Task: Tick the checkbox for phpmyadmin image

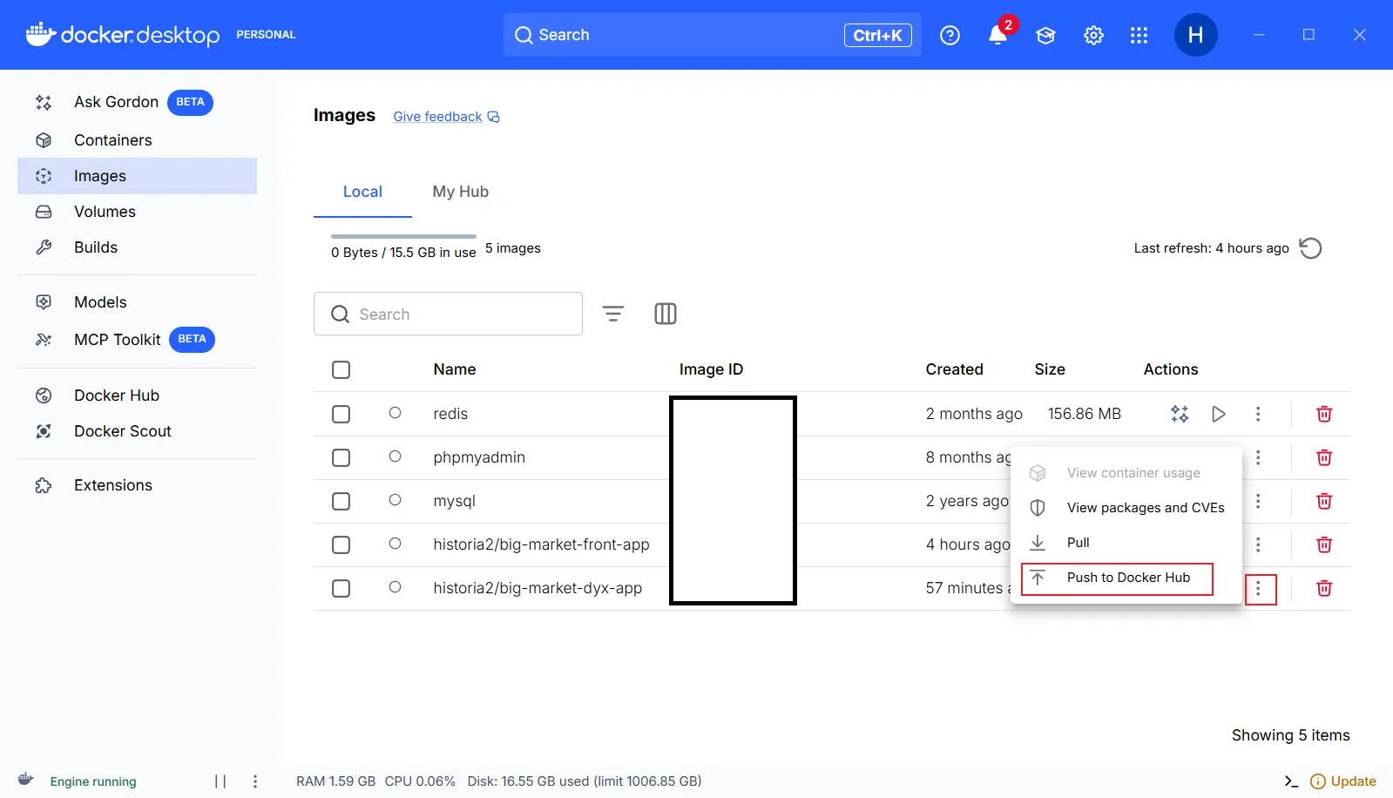Action: pos(341,457)
